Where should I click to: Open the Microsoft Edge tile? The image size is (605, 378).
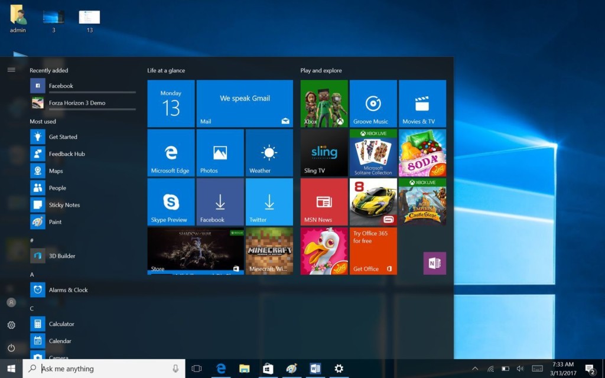[171, 153]
